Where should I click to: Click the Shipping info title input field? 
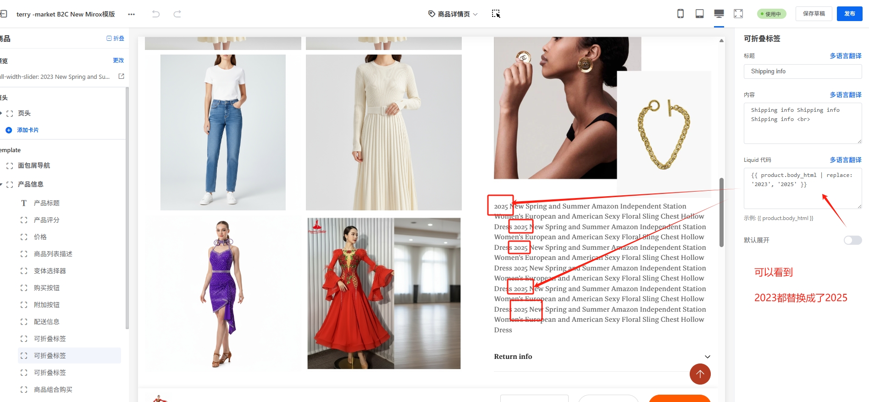[x=803, y=72]
